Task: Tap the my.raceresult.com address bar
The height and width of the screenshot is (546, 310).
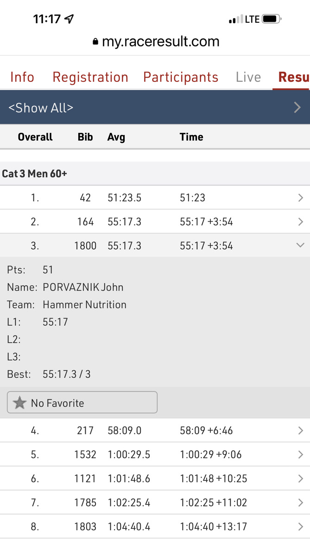Action: [x=160, y=42]
